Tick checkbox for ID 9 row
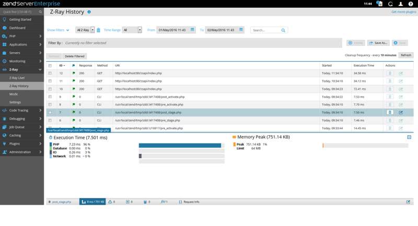Image resolution: width=418 pixels, height=226 pixels. 50,97
